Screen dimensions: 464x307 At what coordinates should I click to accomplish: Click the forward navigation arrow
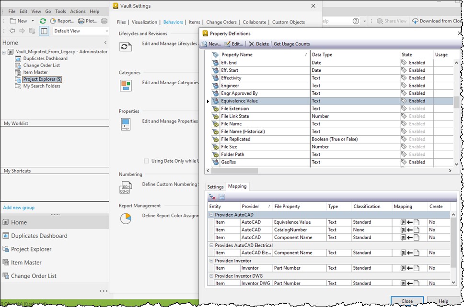coord(22,31)
